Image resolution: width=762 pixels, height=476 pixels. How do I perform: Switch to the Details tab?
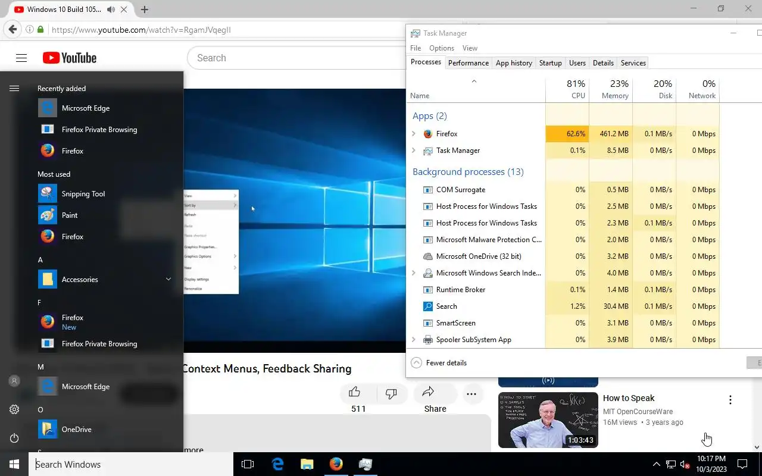[x=603, y=63]
